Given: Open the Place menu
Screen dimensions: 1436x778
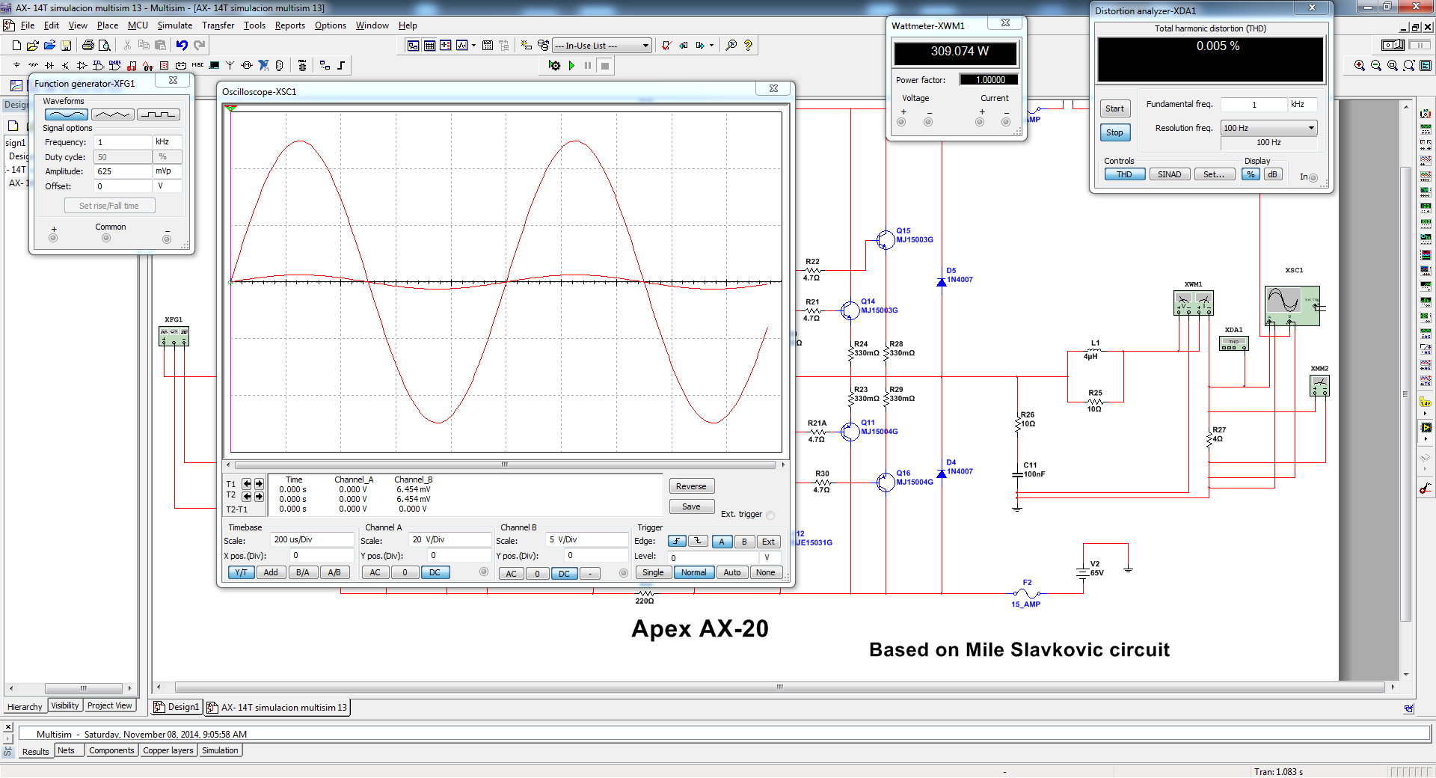Looking at the screenshot, I should tap(108, 25).
